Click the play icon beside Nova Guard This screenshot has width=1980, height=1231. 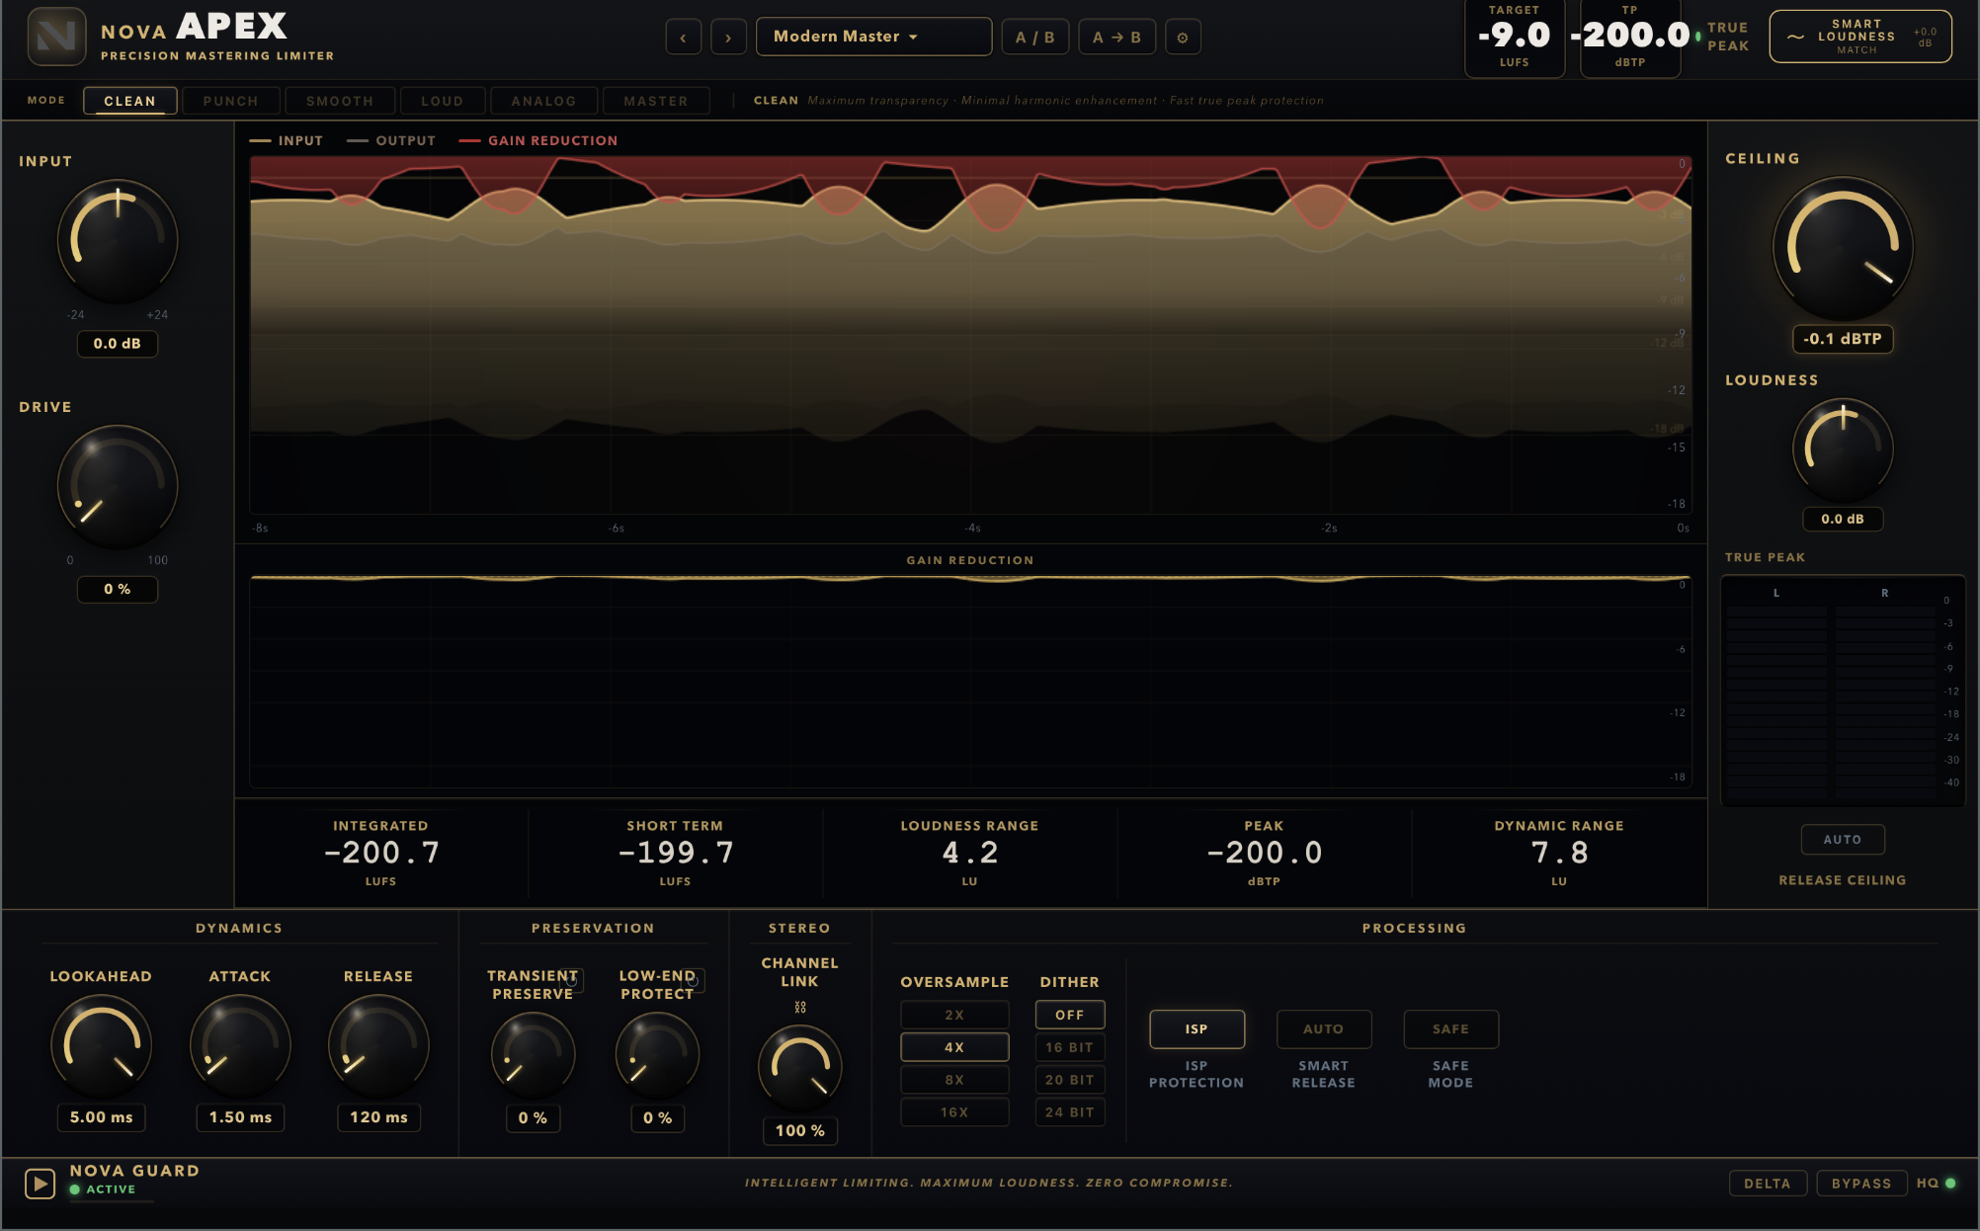tap(40, 1183)
